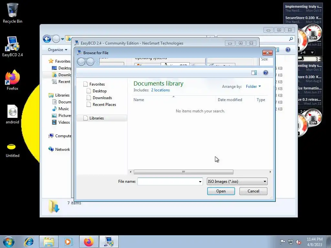Select the android ISO file on the desktop
The image size is (331, 248).
tap(12, 114)
